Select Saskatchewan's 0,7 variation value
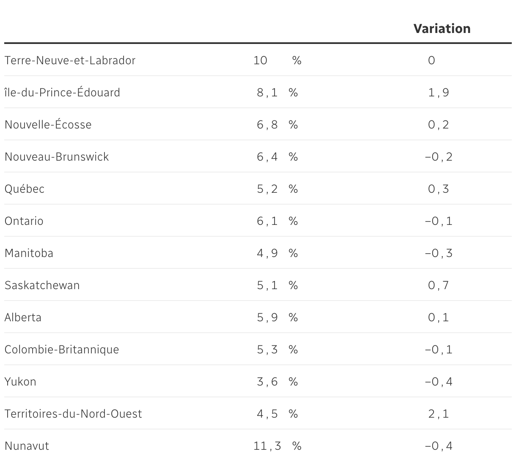This screenshot has width=516, height=465. (439, 285)
